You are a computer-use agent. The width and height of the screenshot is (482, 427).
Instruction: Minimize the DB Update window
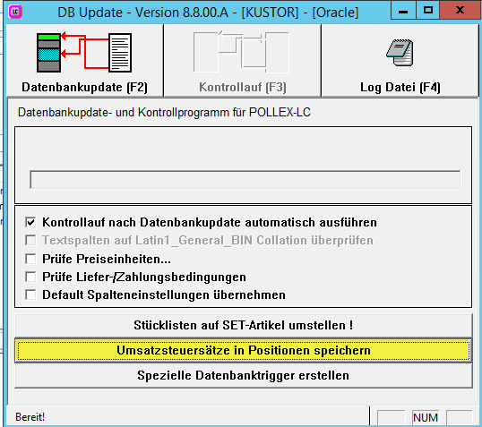click(x=403, y=11)
